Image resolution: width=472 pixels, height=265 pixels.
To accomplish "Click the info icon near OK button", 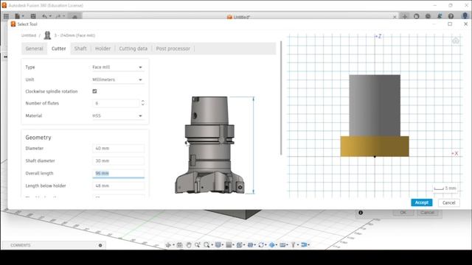I will click(x=361, y=213).
